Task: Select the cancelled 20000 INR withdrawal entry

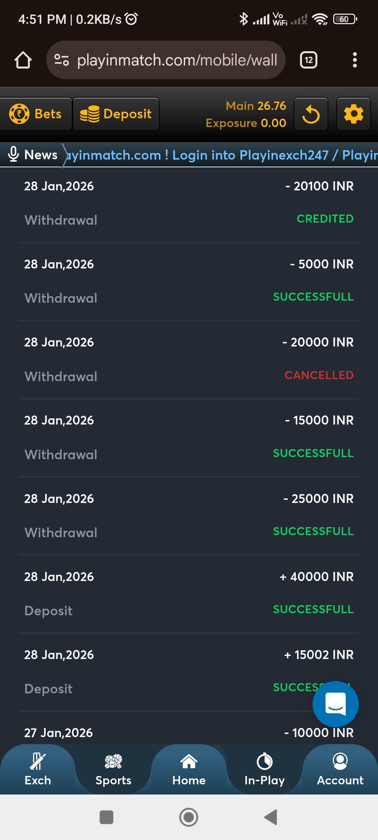Action: coord(189,359)
